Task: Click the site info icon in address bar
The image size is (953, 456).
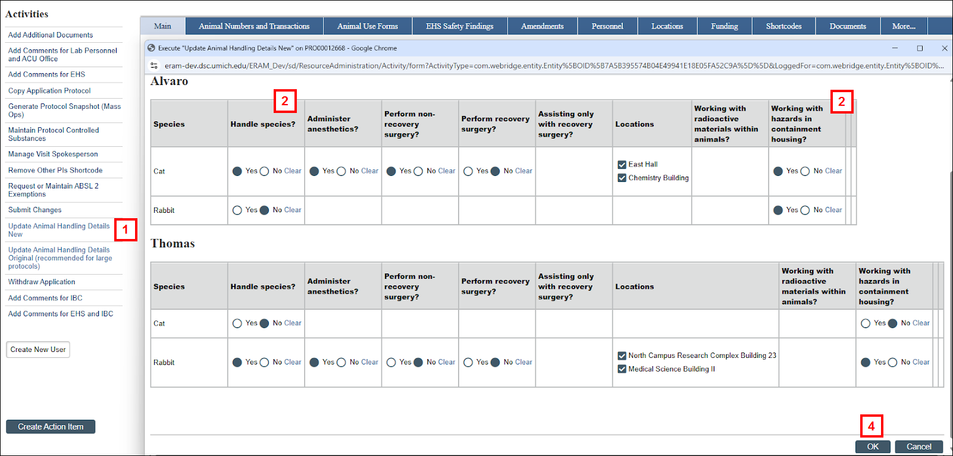Action: 154,65
